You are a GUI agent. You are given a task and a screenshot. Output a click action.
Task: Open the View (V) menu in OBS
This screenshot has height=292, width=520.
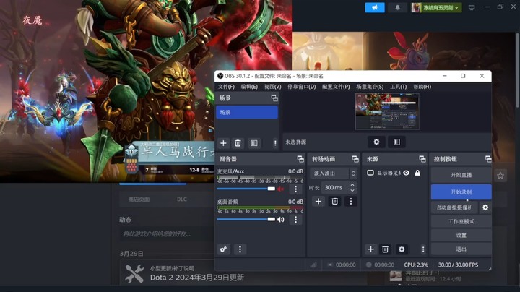(x=272, y=87)
